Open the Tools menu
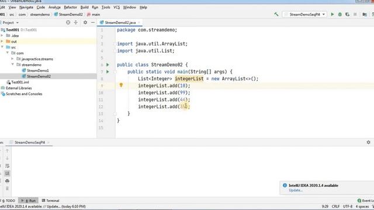374x210 pixels. (x=106, y=8)
